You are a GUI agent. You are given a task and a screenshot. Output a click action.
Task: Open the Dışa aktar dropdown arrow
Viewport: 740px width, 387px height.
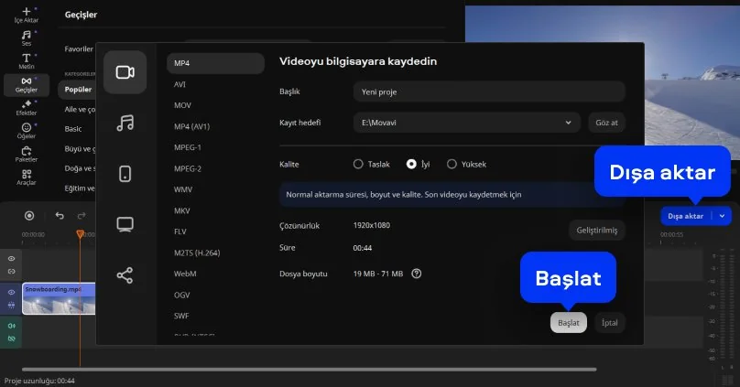(722, 216)
